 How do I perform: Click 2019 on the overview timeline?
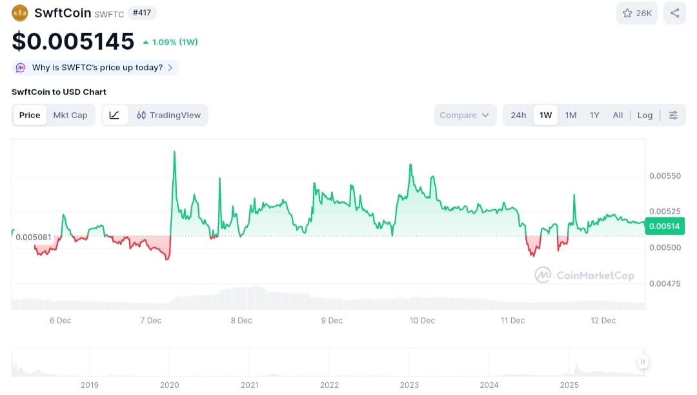89,385
